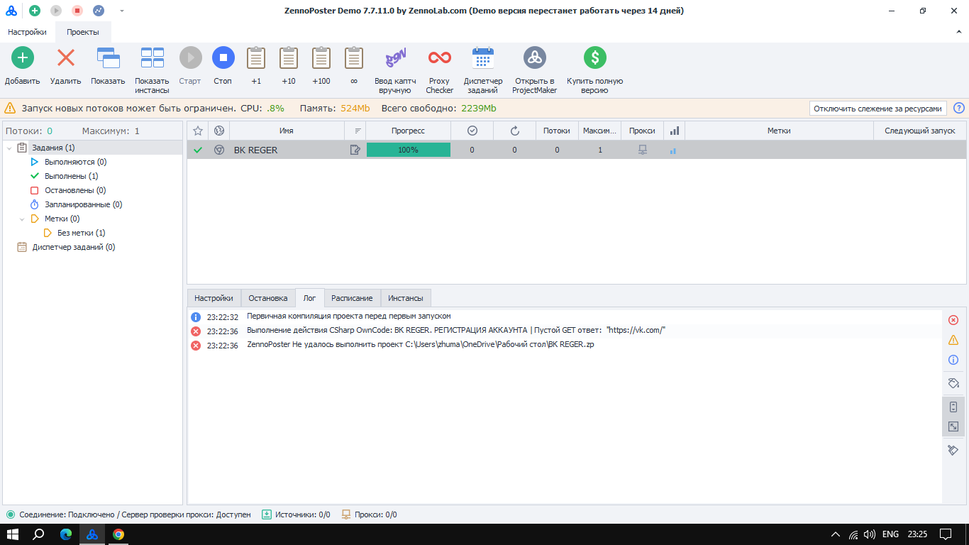969x545 pixels.
Task: Click the Показать window icon
Action: 108,57
